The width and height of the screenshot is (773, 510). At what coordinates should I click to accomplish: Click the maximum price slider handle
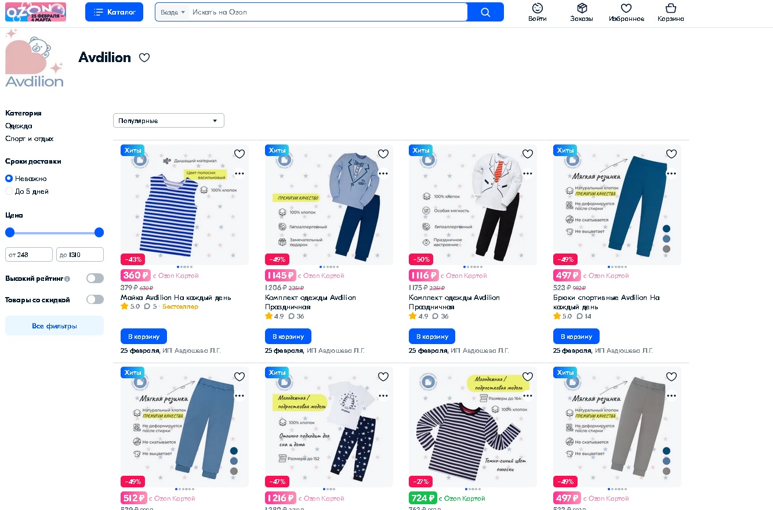coord(99,233)
